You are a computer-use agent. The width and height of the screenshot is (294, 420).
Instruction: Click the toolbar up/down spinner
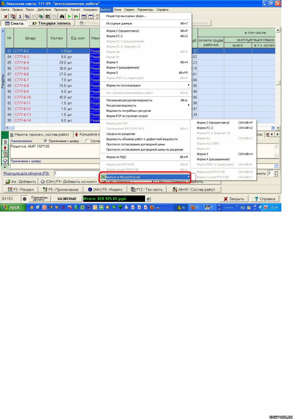point(97,17)
